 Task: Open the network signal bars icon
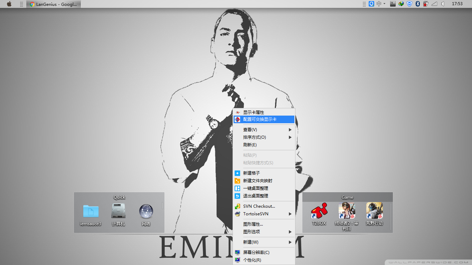click(434, 4)
